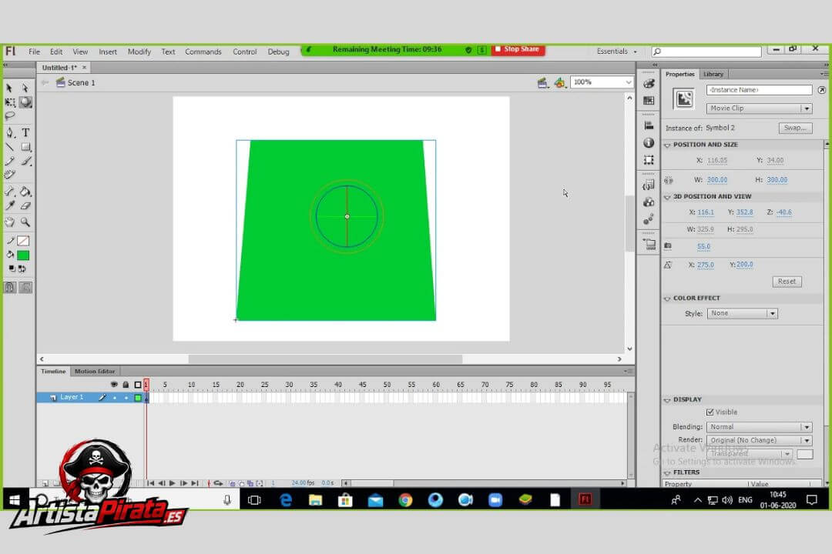
Task: Open the Modify menu
Action: 139,52
